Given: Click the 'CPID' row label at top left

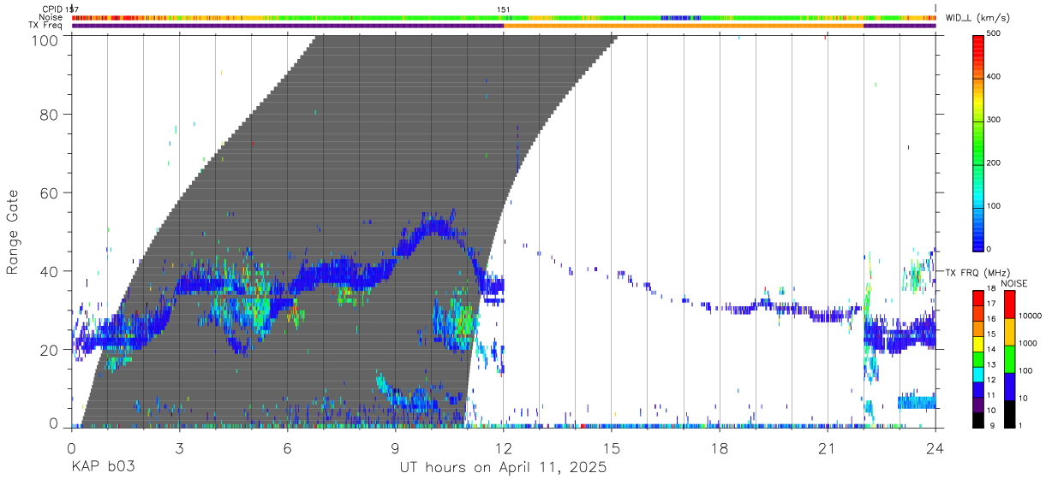Looking at the screenshot, I should click(51, 9).
